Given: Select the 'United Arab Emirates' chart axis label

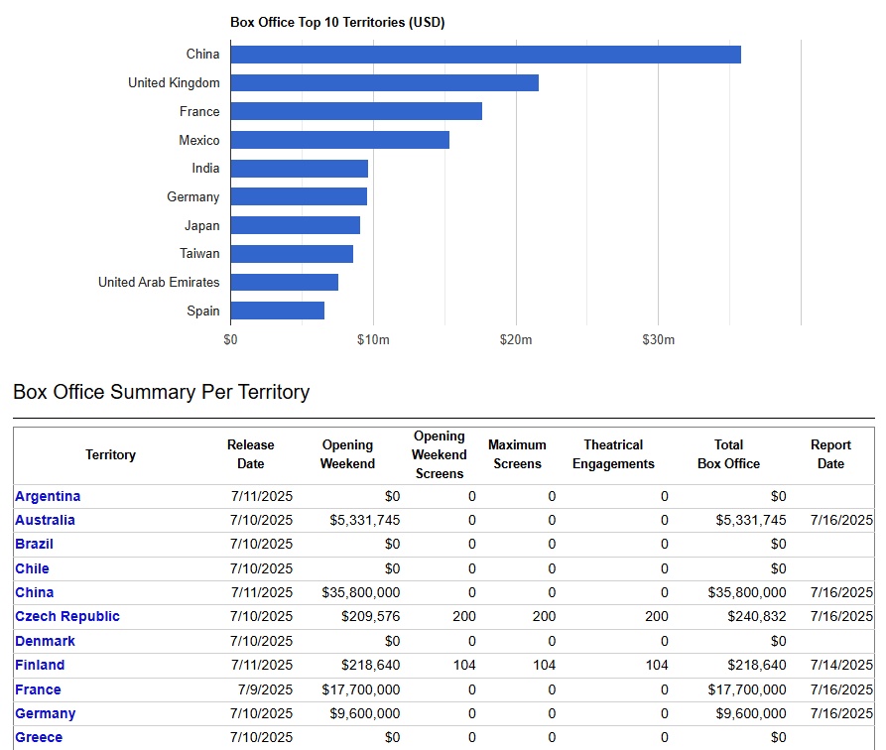Looking at the screenshot, I should [159, 282].
